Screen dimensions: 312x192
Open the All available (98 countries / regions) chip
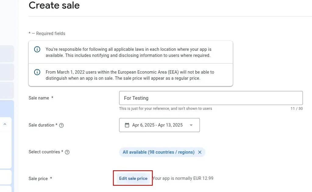158,152
